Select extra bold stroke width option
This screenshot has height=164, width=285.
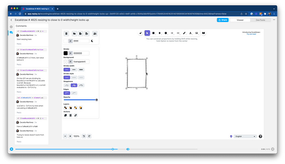pyautogui.click(x=81, y=70)
